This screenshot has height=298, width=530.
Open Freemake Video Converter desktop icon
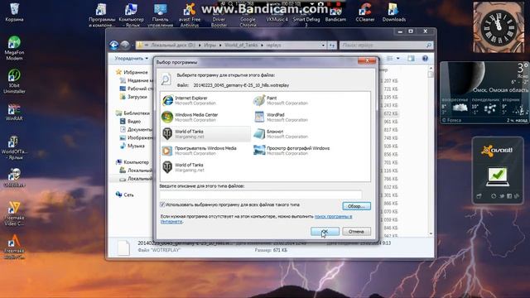[x=14, y=214]
